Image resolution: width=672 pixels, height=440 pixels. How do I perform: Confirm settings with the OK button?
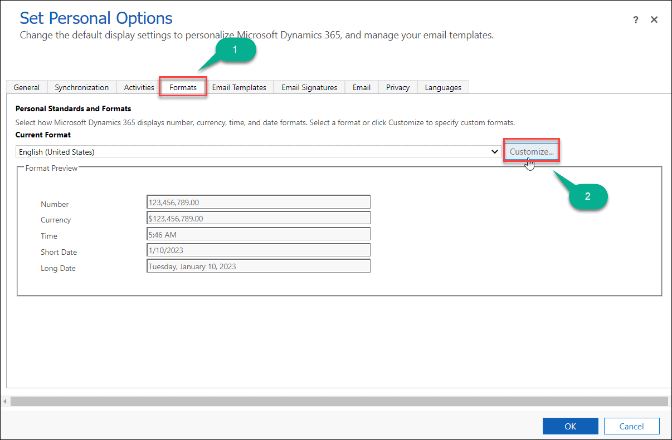tap(570, 426)
